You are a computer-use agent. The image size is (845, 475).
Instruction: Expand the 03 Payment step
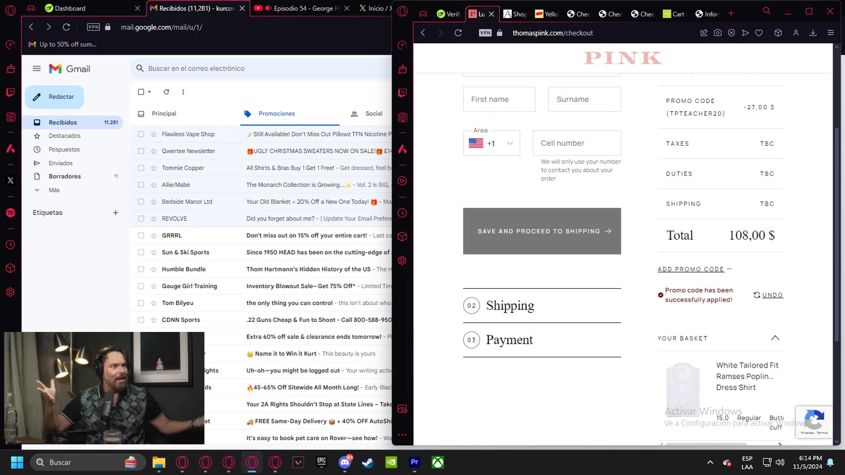click(542, 340)
